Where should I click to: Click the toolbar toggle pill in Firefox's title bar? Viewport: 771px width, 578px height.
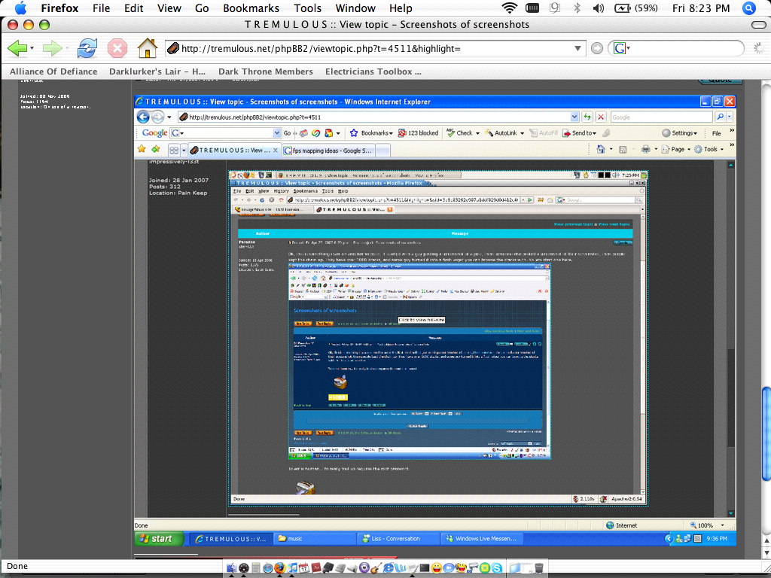point(759,25)
